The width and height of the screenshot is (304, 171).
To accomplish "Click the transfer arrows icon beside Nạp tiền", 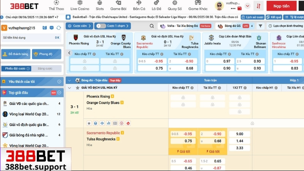I will click(258, 6).
